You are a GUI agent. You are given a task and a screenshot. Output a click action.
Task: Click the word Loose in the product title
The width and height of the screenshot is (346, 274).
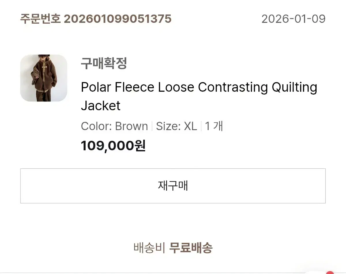176,87
